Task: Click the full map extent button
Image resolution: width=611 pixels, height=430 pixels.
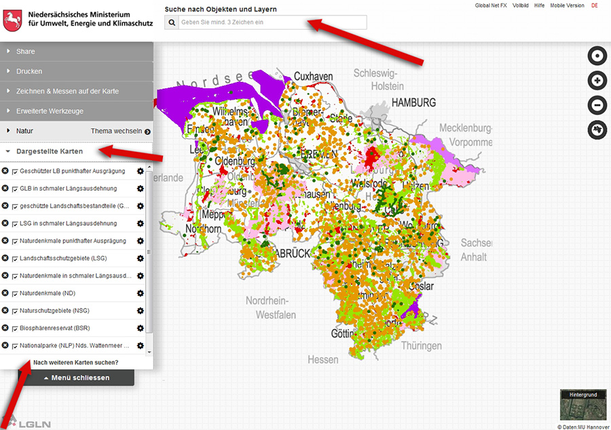Action: click(597, 130)
